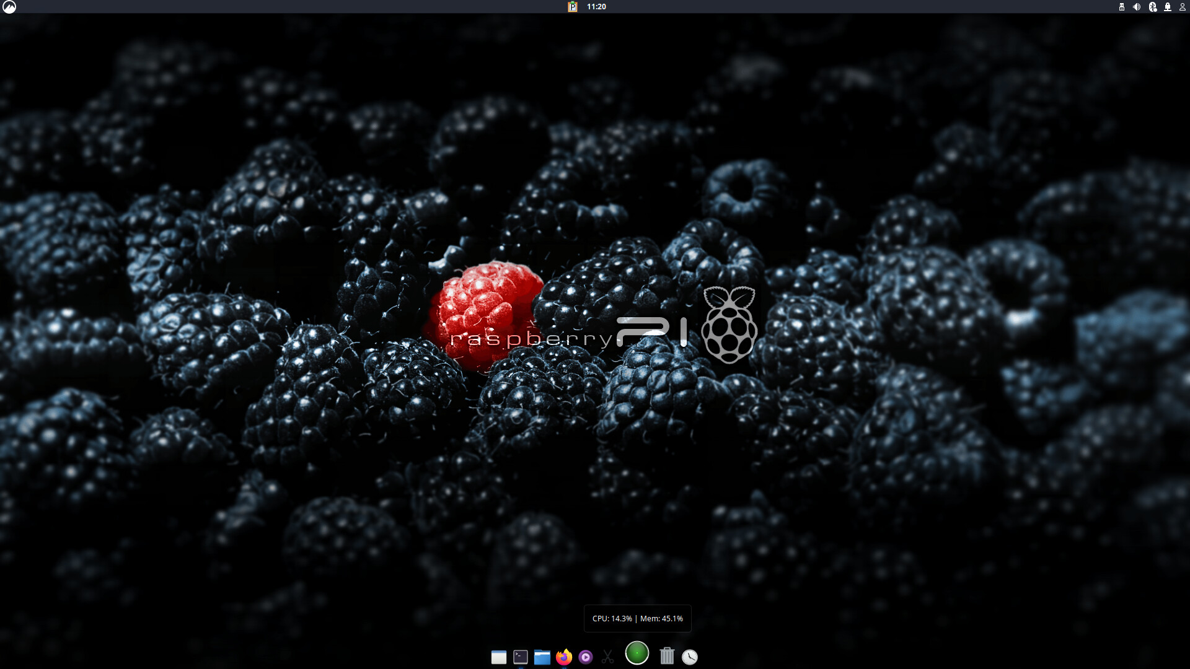Click the blank window icon in the dock
Screen dimensions: 1190x669
coord(499,657)
